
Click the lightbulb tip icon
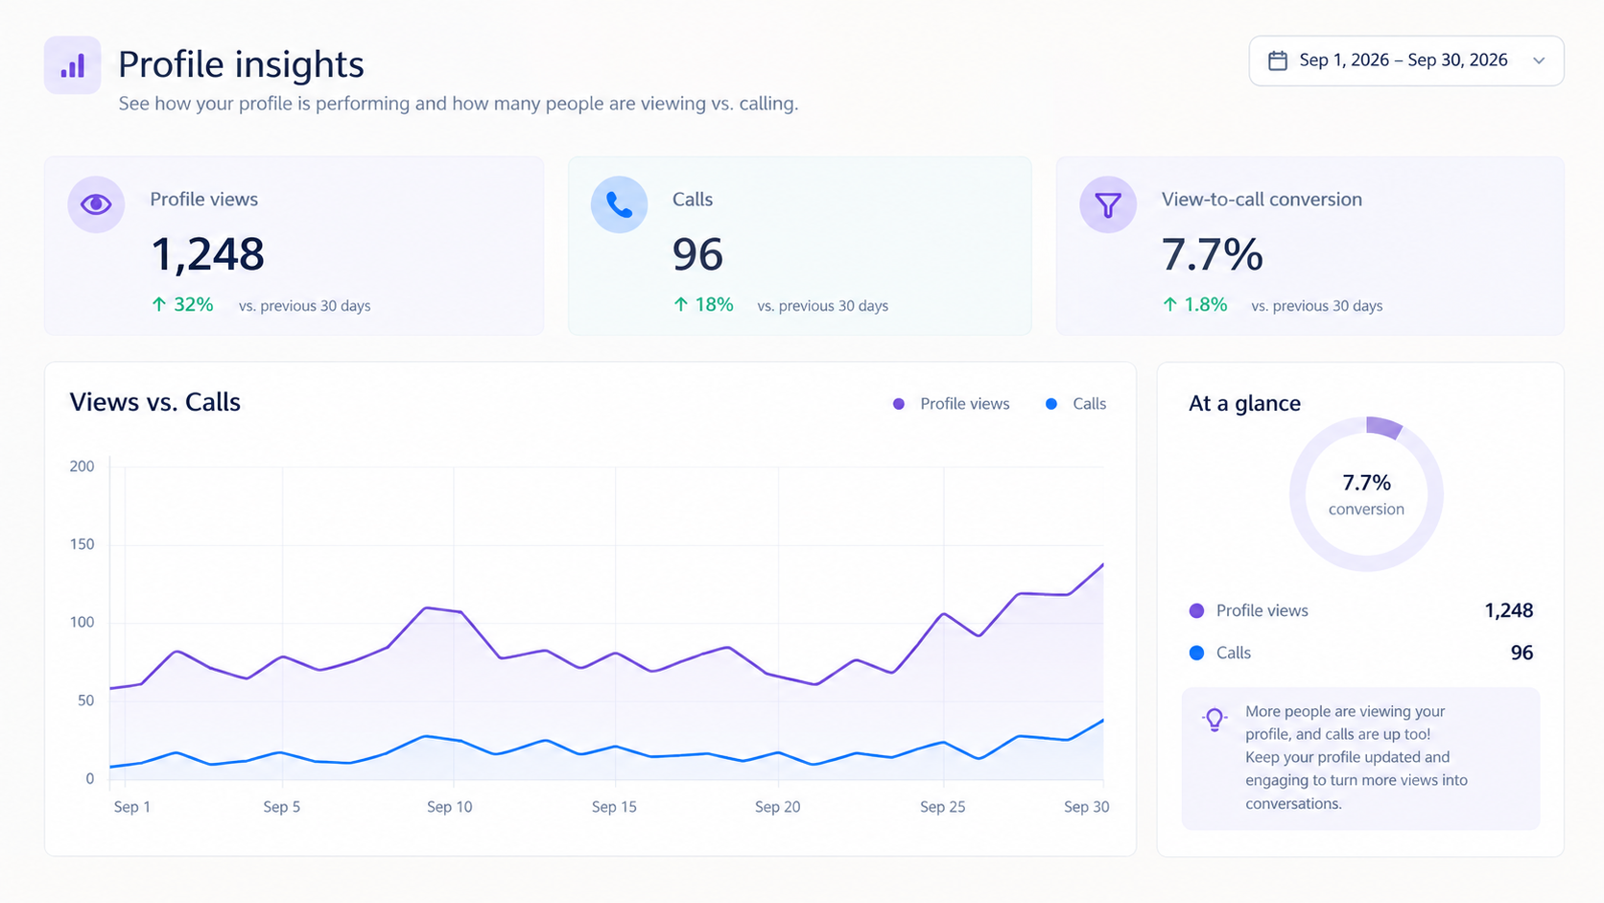pyautogui.click(x=1215, y=720)
